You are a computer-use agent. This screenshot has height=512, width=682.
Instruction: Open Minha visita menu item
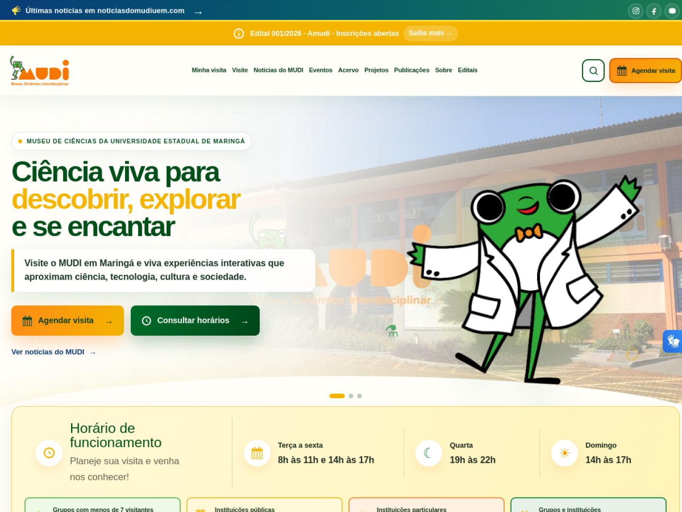coord(209,70)
